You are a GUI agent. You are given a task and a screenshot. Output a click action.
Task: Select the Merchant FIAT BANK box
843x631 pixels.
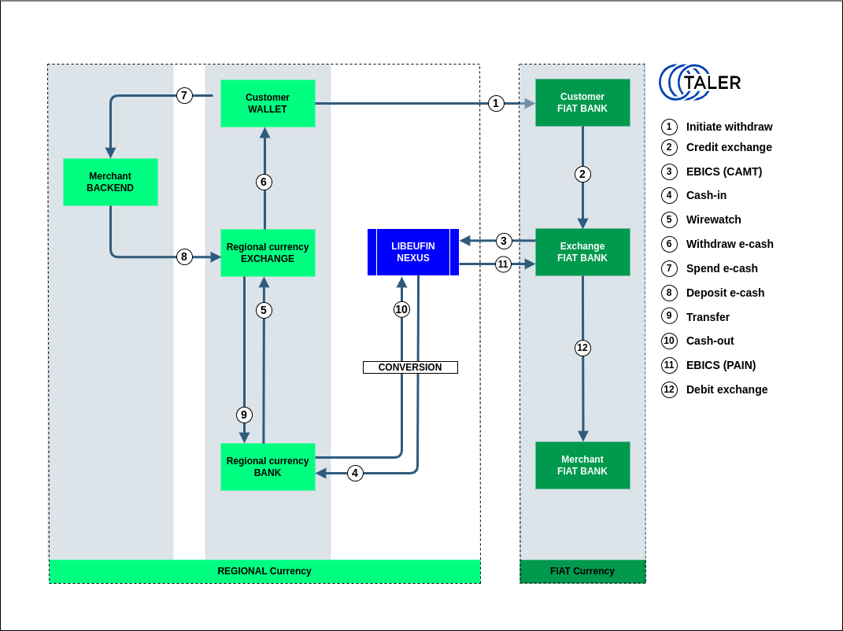(582, 465)
